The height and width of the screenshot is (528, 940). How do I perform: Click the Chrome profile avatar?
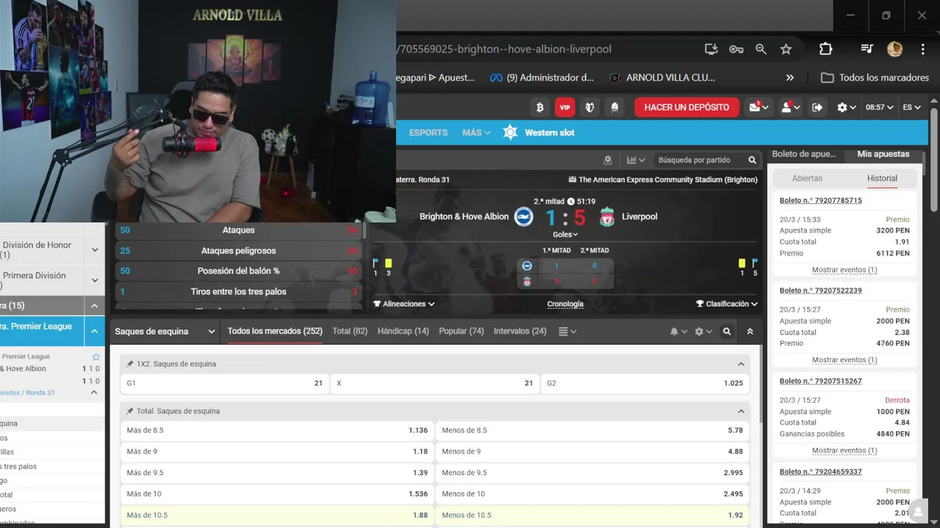pos(894,49)
